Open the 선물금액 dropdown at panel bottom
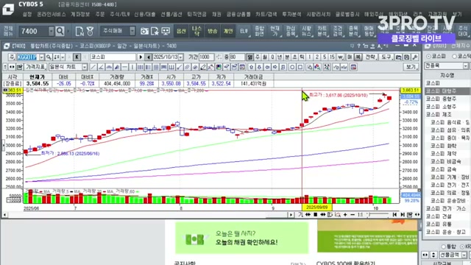The height and width of the screenshot is (265, 471). point(464,255)
